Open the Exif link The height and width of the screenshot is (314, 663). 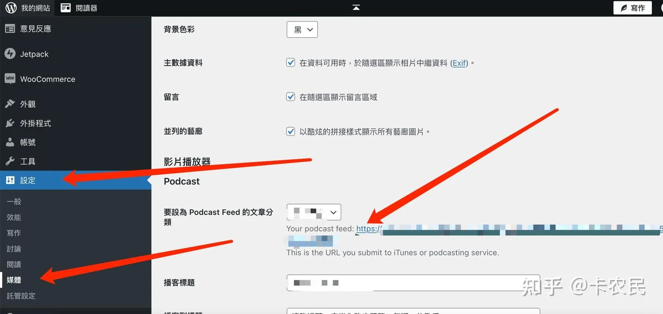click(459, 63)
